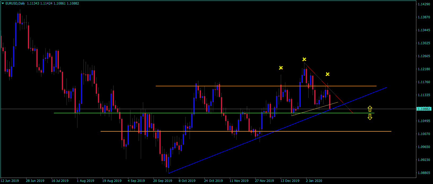Select the green horizontal support line
The width and height of the screenshot is (433, 184).
214,113
